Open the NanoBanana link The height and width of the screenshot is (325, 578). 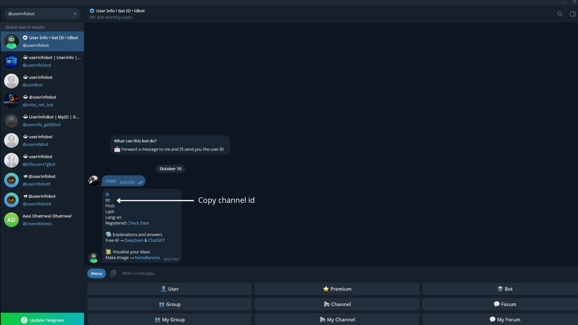coord(147,258)
